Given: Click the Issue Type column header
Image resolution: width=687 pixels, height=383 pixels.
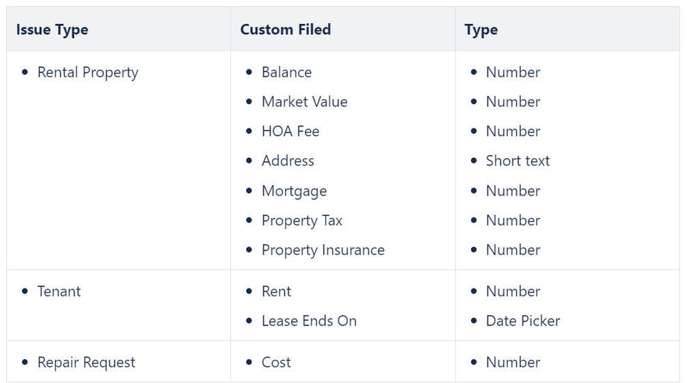Looking at the screenshot, I should 52,29.
